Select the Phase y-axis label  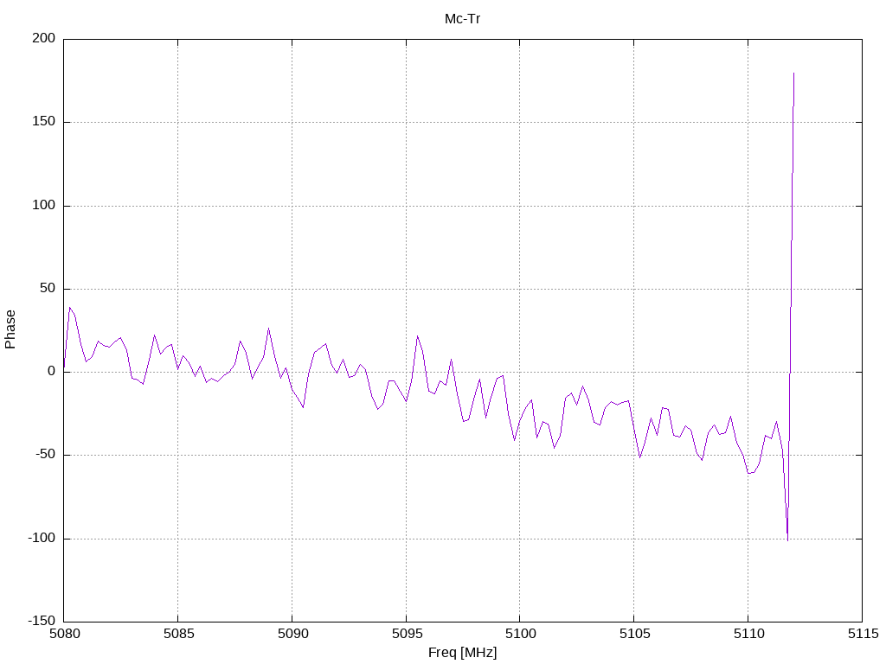10,329
